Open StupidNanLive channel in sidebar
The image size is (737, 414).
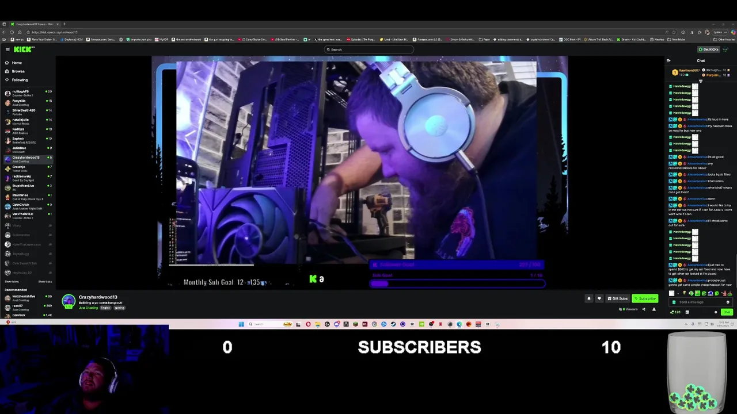click(x=28, y=187)
